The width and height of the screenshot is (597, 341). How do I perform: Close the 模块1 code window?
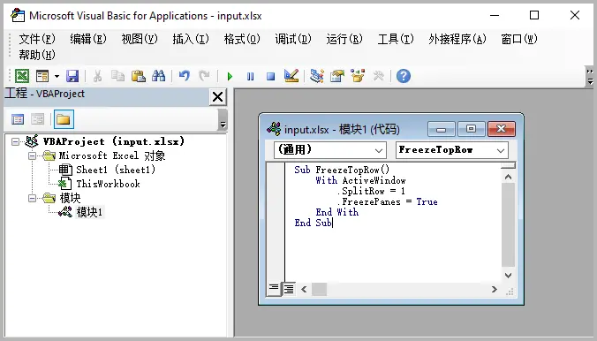pyautogui.click(x=501, y=129)
